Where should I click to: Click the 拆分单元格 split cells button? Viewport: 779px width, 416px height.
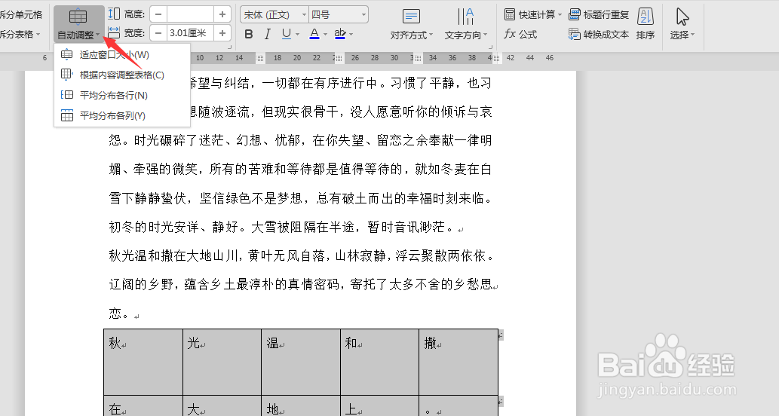pyautogui.click(x=21, y=15)
